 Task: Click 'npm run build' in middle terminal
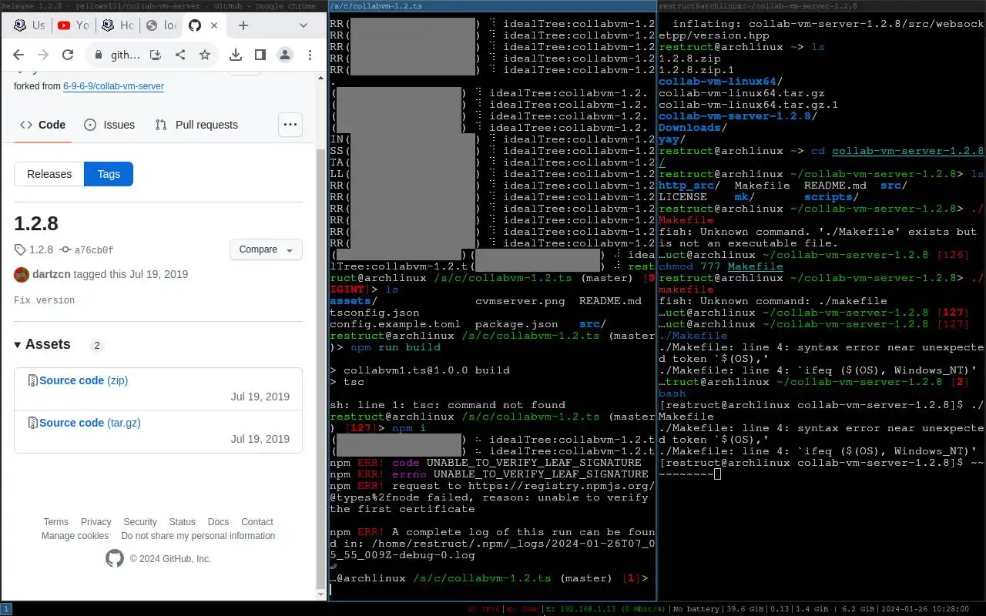pos(395,347)
